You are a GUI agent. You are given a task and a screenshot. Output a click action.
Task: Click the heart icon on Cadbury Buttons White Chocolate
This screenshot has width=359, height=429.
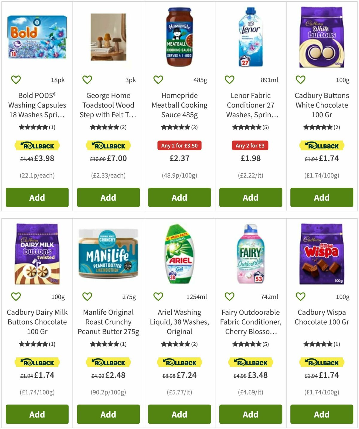300,79
